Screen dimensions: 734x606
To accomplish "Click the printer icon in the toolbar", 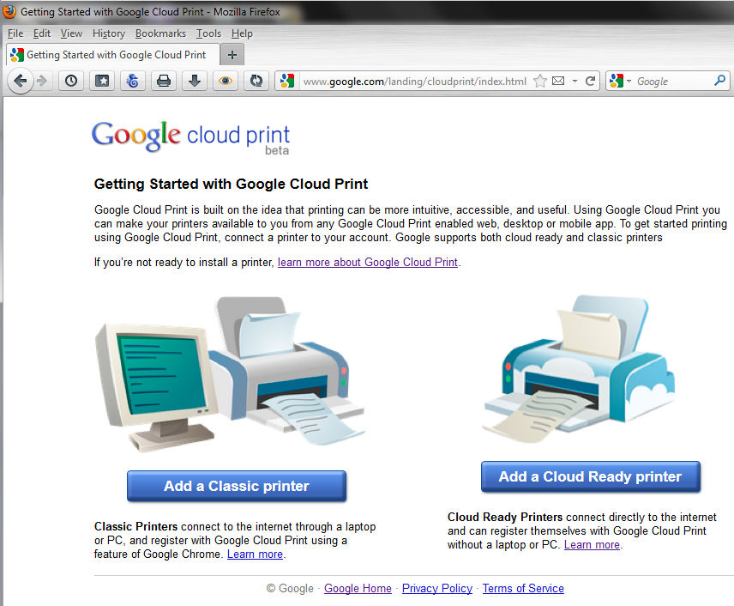I will (164, 81).
